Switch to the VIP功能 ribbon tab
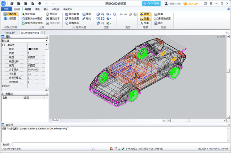Viewport: 231px width, 153px height. click(x=55, y=9)
